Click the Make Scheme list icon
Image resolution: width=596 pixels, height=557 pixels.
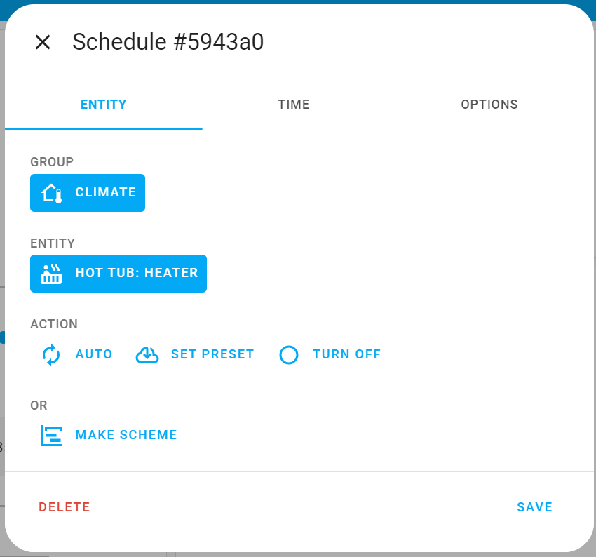[x=50, y=435]
